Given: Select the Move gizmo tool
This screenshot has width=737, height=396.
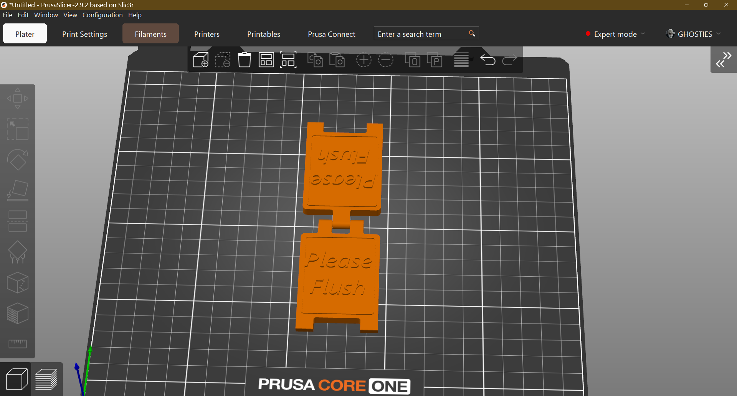Looking at the screenshot, I should tap(18, 99).
